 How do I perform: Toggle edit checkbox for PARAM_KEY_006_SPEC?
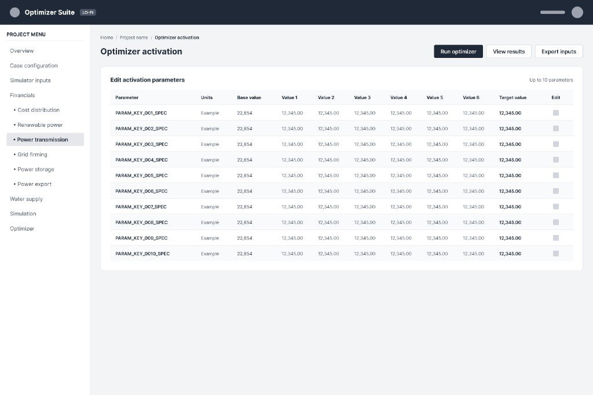tap(555, 191)
